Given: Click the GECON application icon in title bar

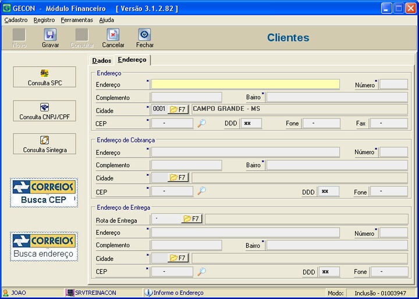Looking at the screenshot, I should coord(6,8).
